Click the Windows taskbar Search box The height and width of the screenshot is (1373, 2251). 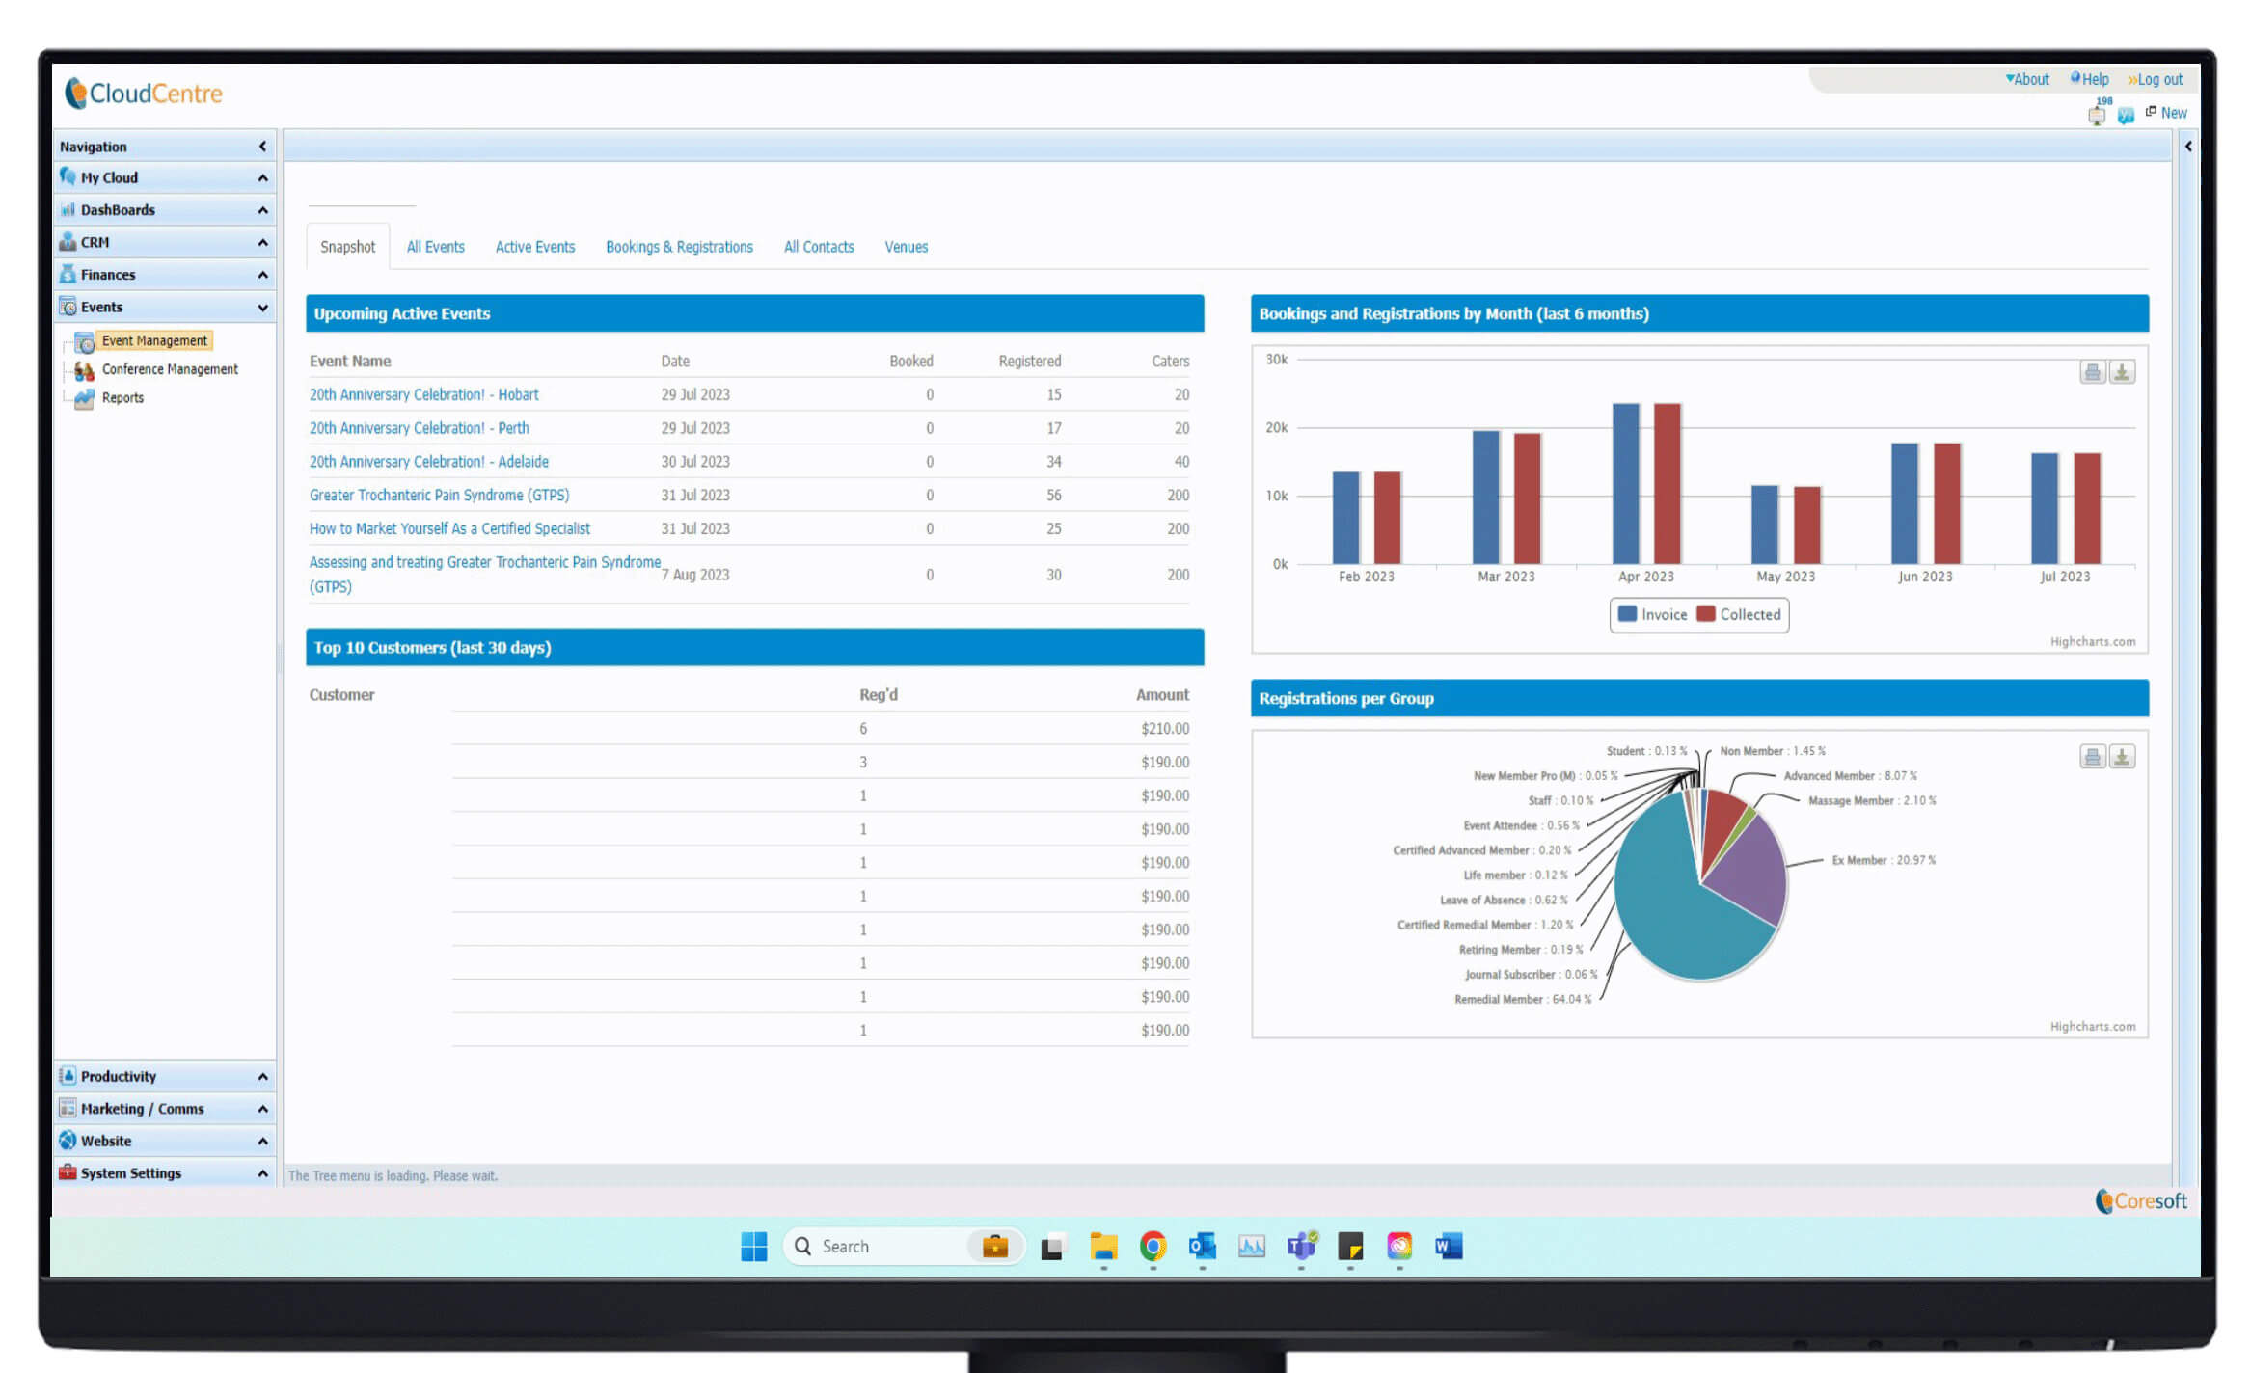click(878, 1246)
